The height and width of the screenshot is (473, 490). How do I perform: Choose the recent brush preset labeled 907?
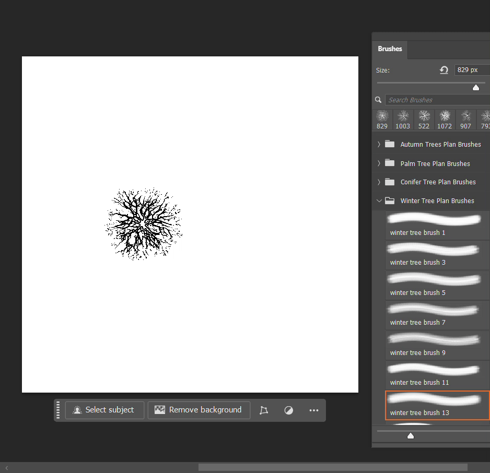465,120
